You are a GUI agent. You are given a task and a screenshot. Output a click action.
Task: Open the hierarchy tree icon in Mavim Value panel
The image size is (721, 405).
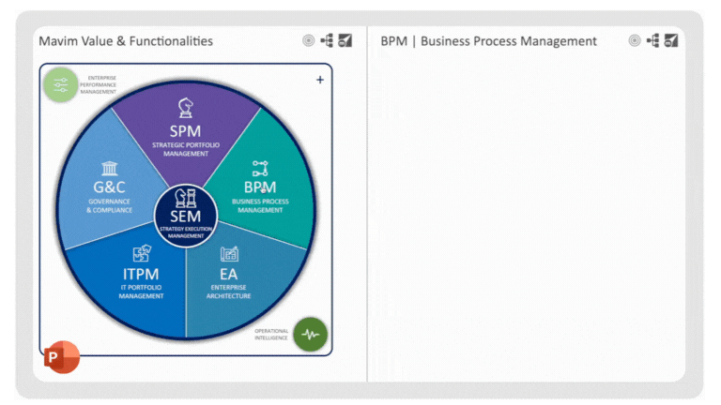coord(327,40)
